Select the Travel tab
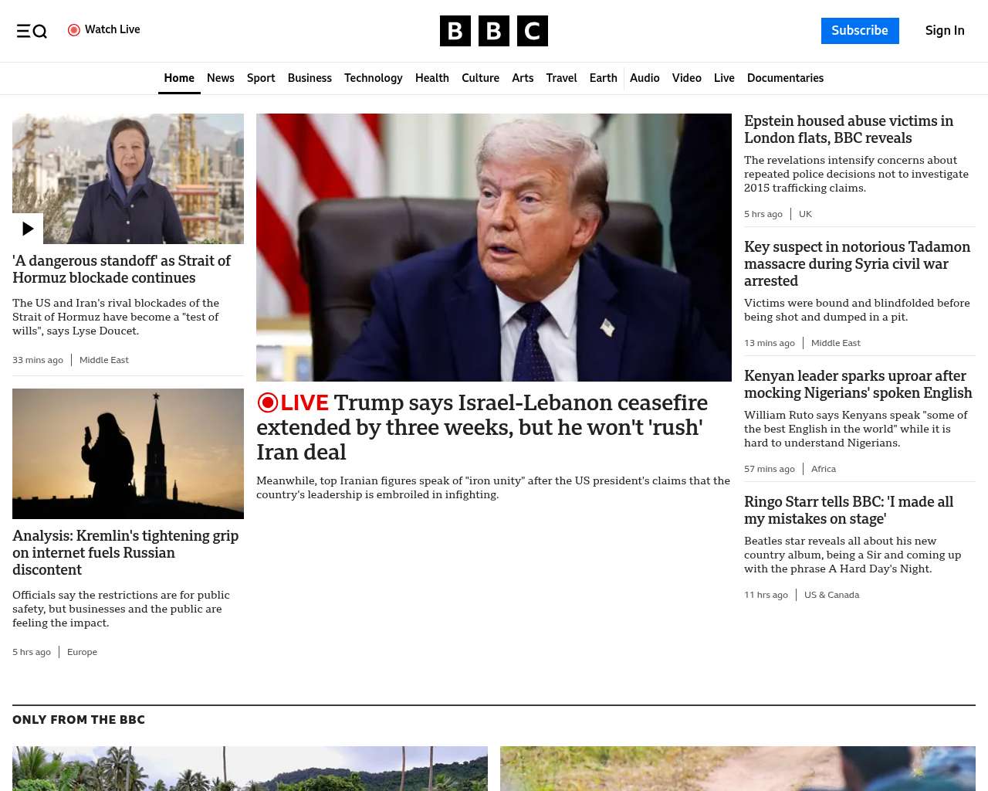This screenshot has height=791, width=988. click(561, 78)
